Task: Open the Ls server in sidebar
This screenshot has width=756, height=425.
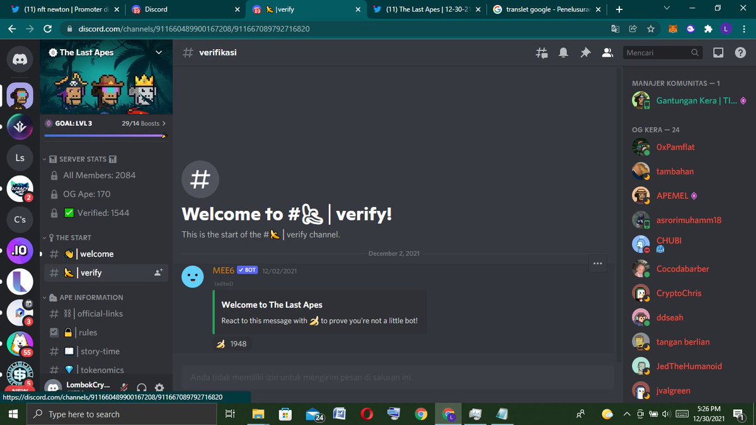Action: (x=20, y=157)
